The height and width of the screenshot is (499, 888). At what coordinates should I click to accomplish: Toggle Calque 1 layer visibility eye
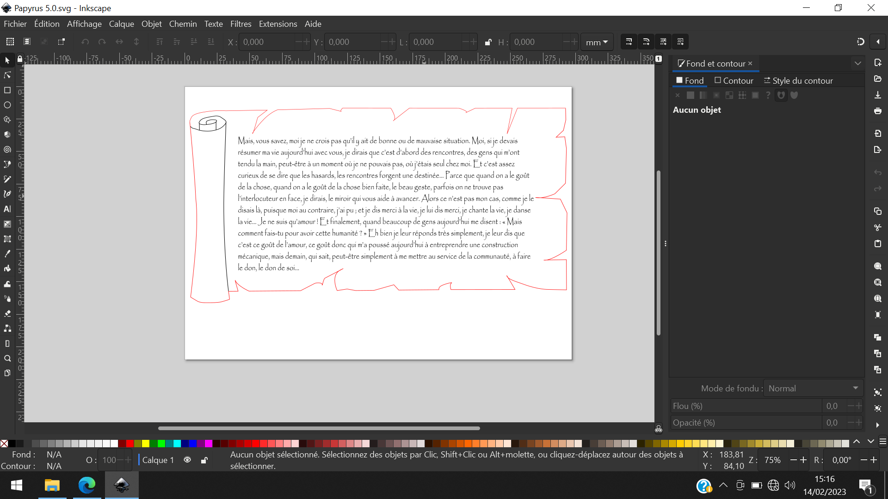click(x=187, y=460)
